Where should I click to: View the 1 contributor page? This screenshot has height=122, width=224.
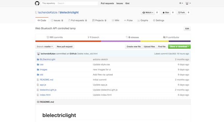(171, 37)
